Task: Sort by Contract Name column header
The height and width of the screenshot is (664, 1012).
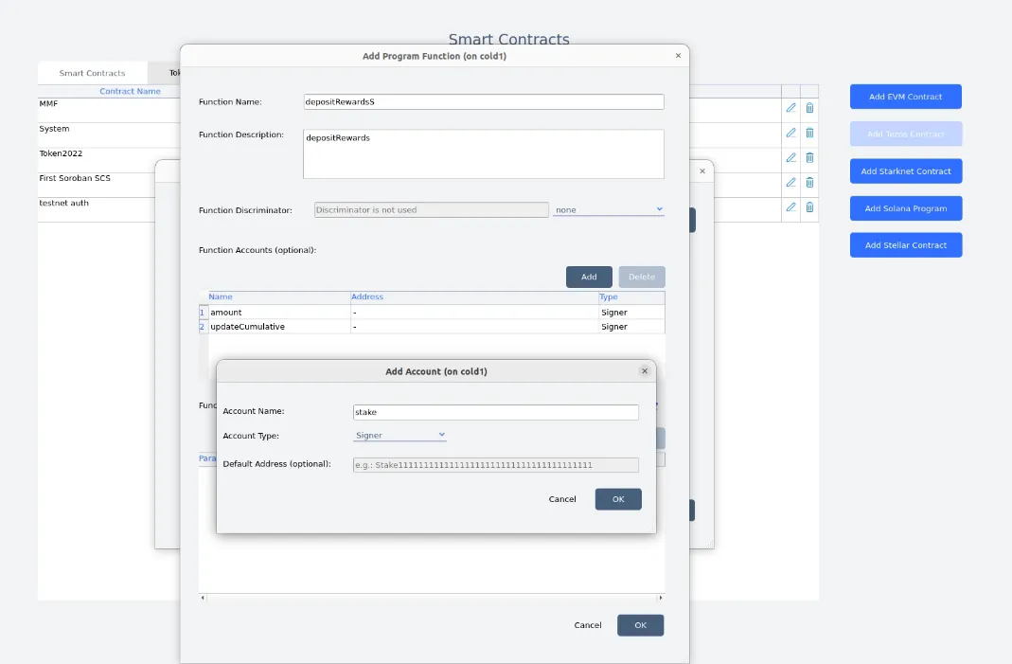Action: [x=130, y=91]
